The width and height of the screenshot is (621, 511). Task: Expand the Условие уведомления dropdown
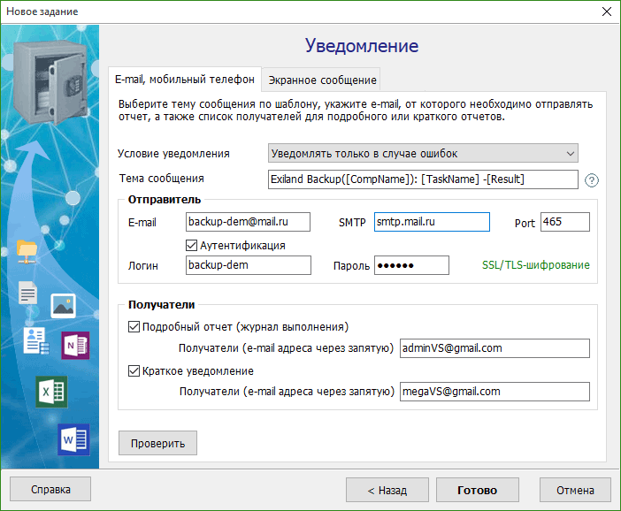pyautogui.click(x=423, y=153)
